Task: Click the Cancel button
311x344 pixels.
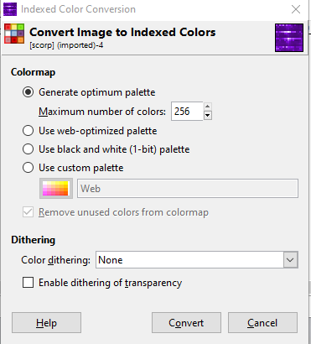Action: pos(262,323)
